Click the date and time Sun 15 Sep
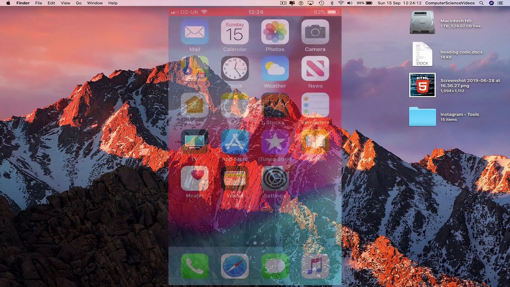 point(400,3)
